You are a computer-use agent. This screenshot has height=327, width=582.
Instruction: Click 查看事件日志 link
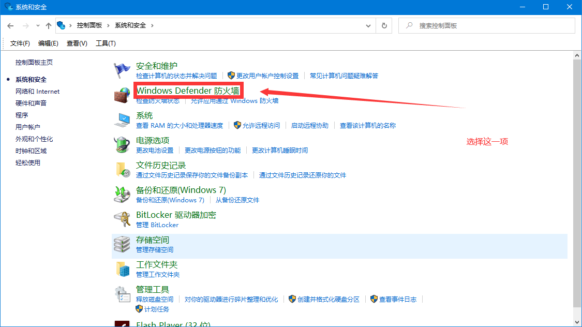pos(397,299)
